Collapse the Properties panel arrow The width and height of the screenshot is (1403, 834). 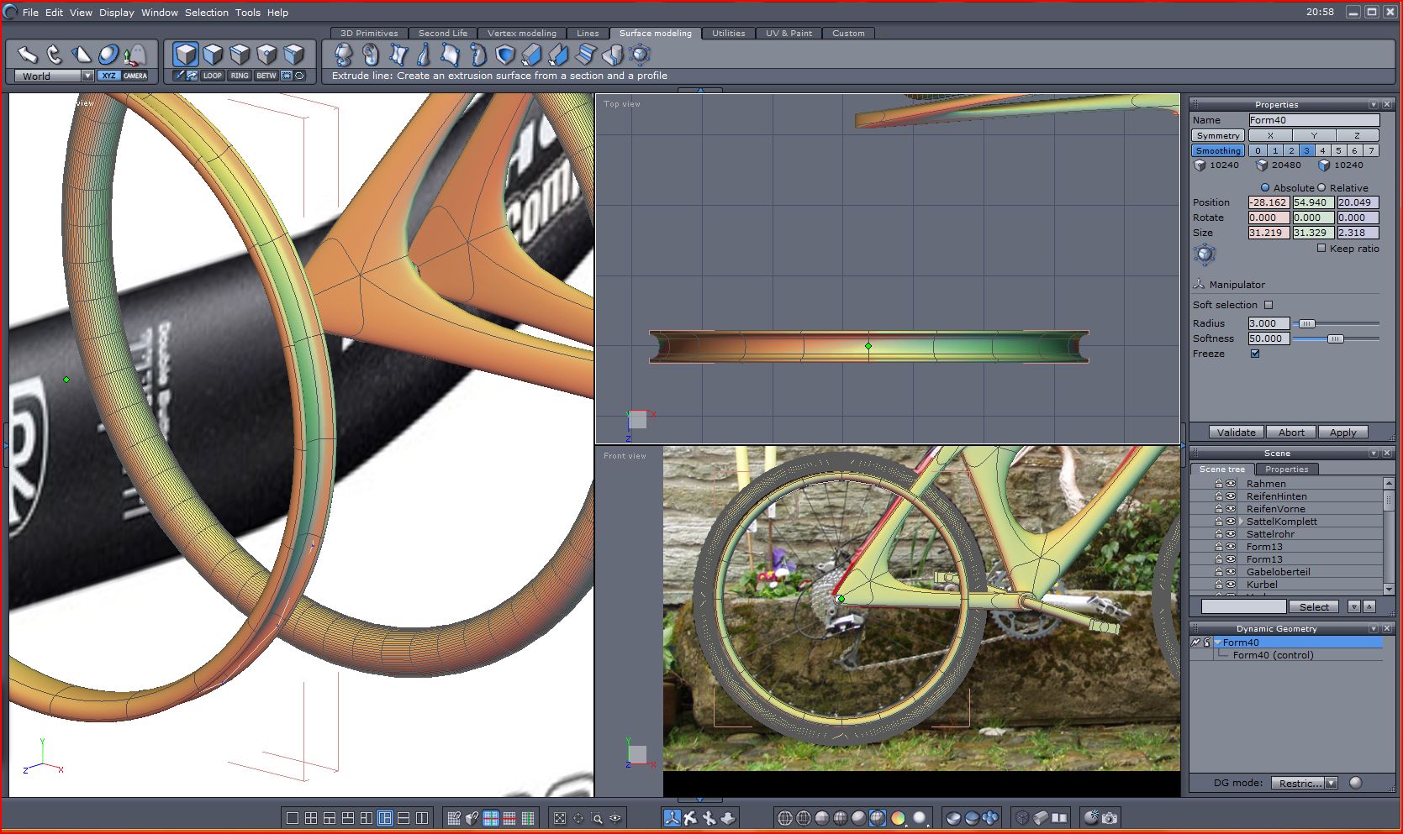coord(1374,104)
